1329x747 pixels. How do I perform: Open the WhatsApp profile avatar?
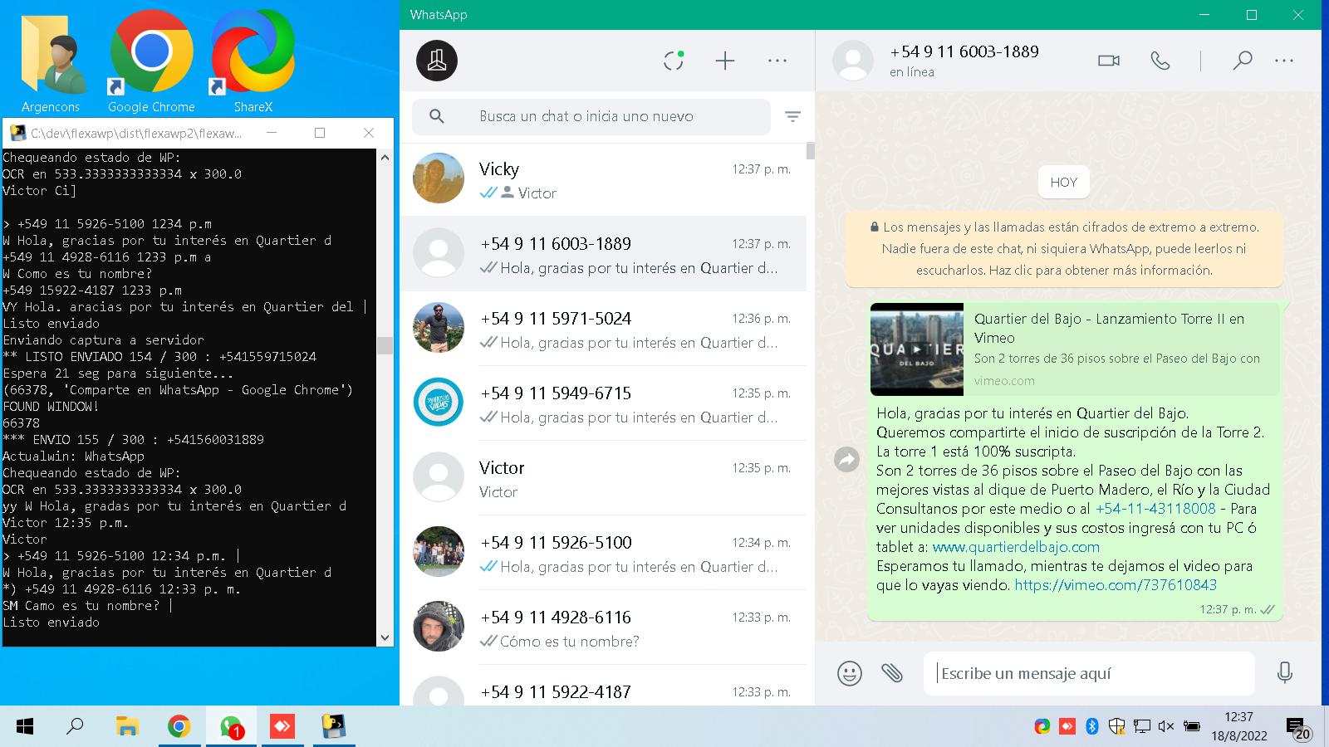coord(437,61)
